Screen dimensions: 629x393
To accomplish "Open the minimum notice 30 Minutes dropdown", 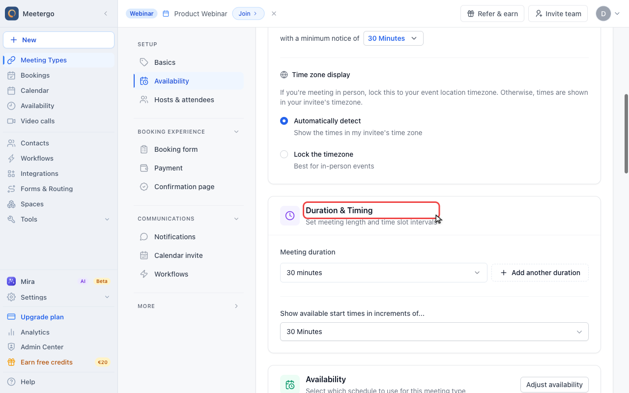I will point(393,38).
